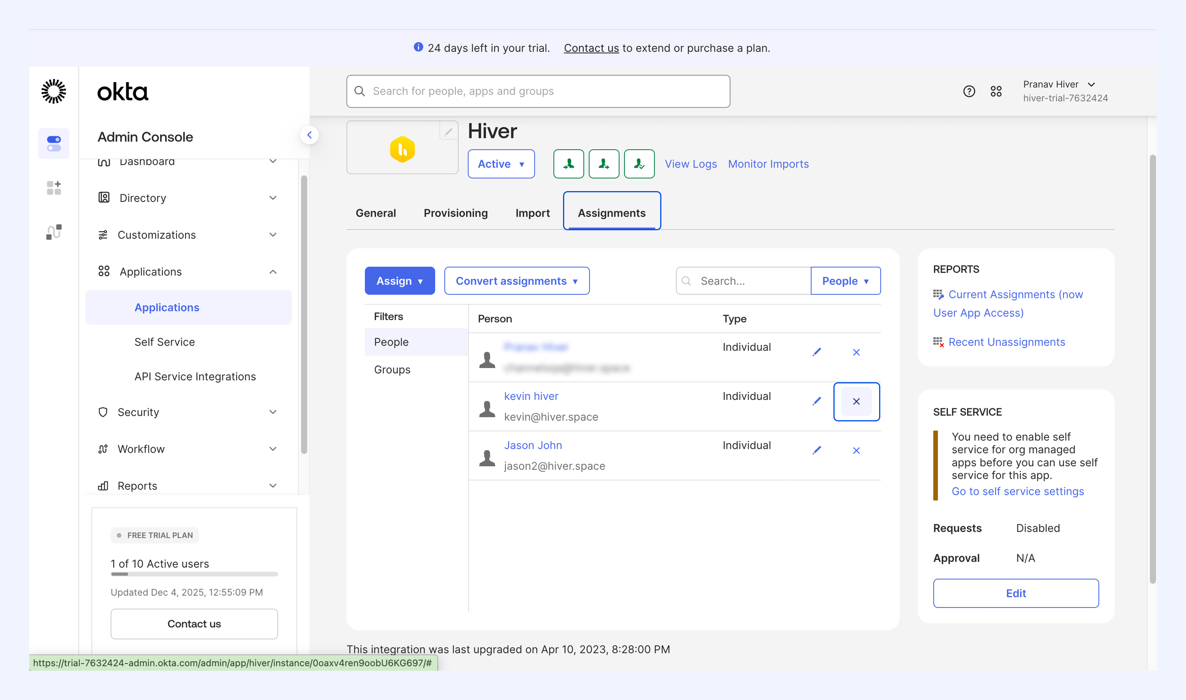Click the View Logs link

691,164
